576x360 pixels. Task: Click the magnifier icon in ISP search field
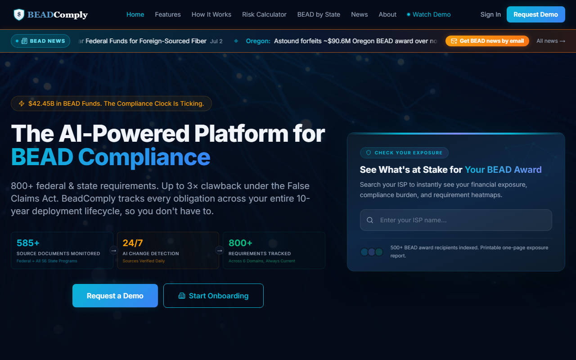pos(370,220)
